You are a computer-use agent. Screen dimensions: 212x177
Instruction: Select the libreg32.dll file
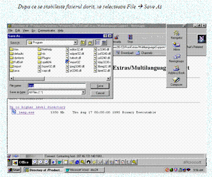(102, 66)
